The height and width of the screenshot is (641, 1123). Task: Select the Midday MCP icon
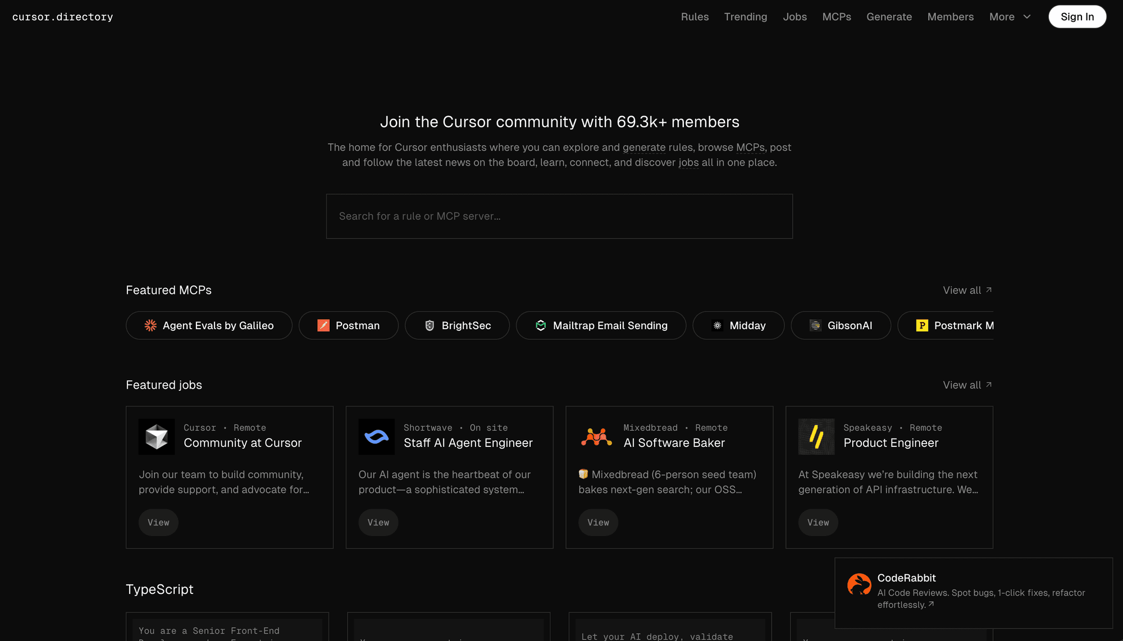[x=717, y=325]
